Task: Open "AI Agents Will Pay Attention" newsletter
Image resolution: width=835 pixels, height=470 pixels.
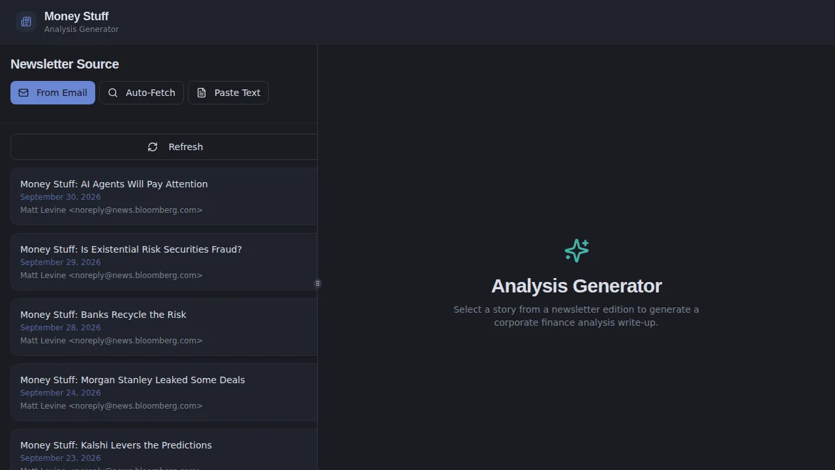Action: point(164,196)
